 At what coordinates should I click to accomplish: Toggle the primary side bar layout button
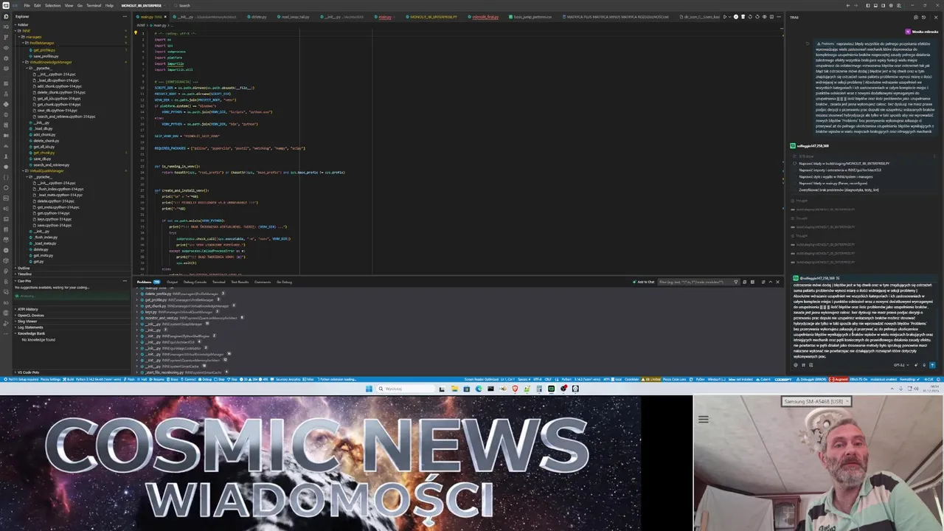tap(868, 5)
